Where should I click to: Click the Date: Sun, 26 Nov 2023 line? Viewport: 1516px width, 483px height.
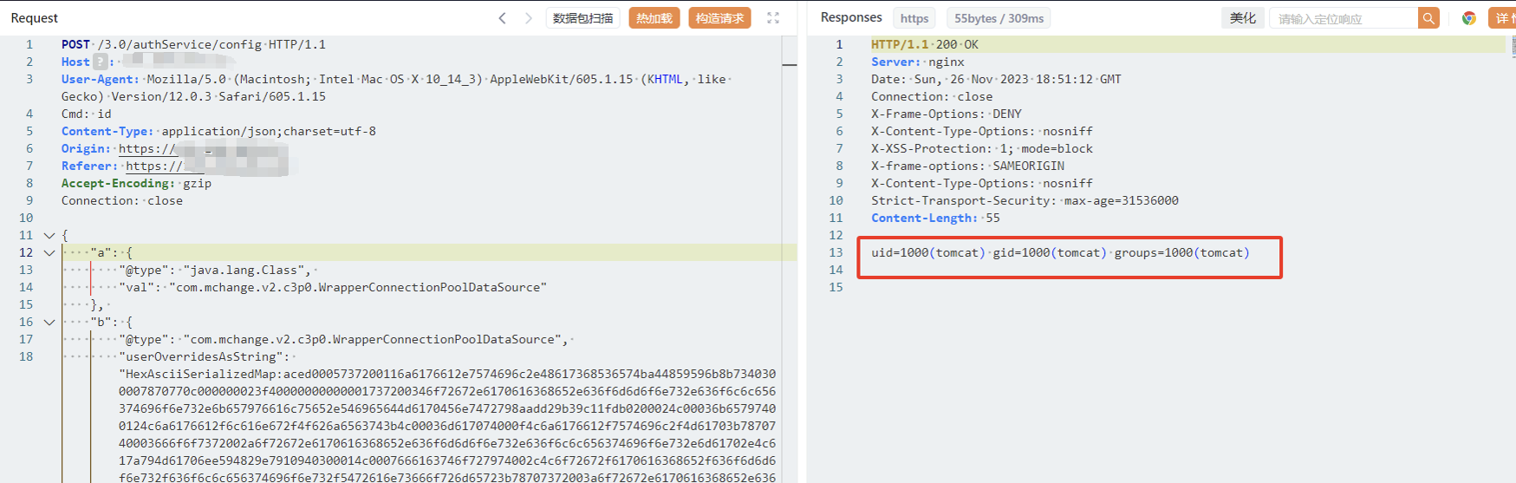(x=996, y=79)
